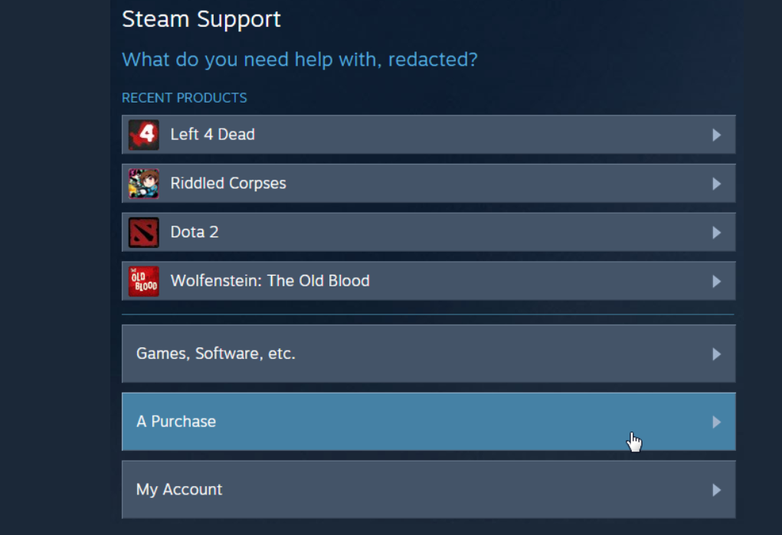The image size is (782, 535).
Task: Click the red Dota 2 logo icon
Action: pos(144,233)
